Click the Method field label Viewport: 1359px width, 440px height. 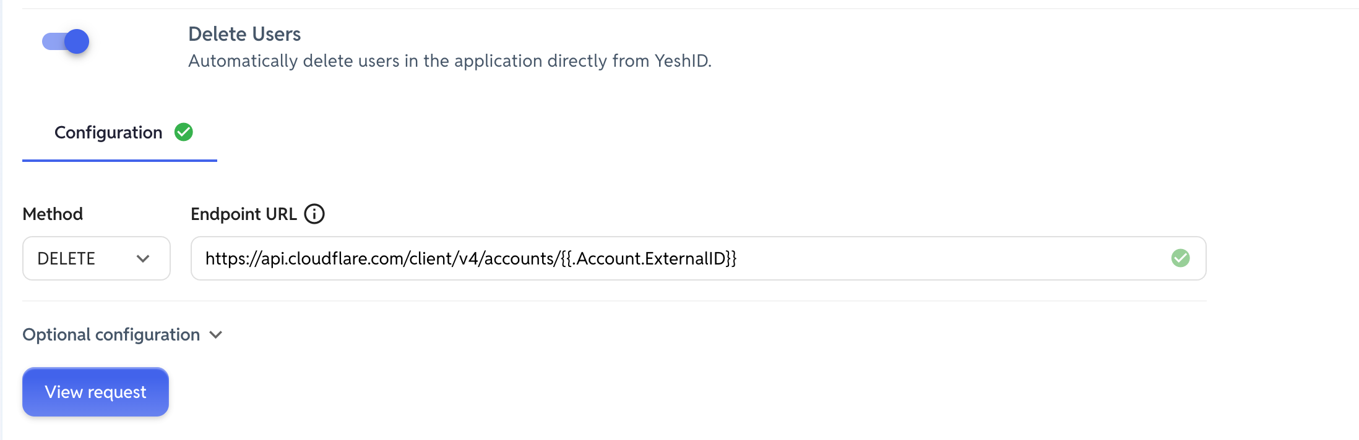(x=53, y=214)
